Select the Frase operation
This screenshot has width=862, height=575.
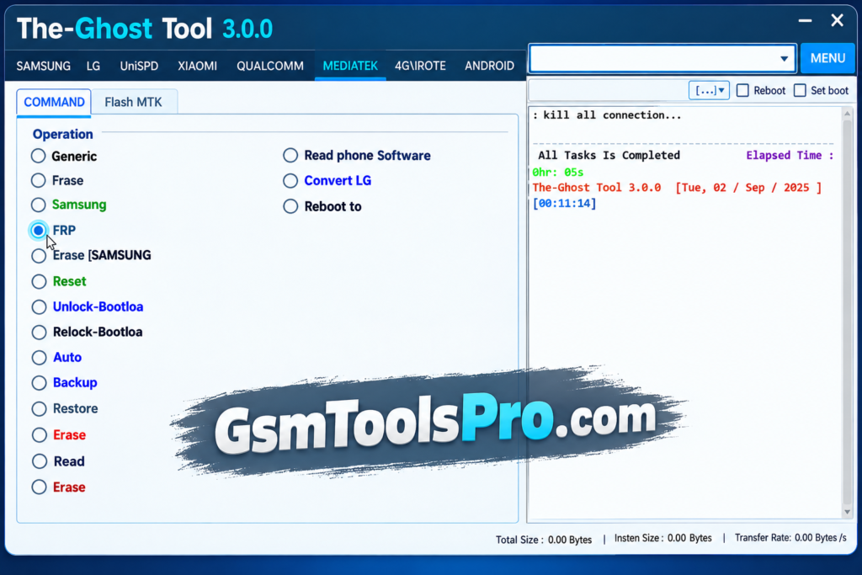pyautogui.click(x=39, y=180)
